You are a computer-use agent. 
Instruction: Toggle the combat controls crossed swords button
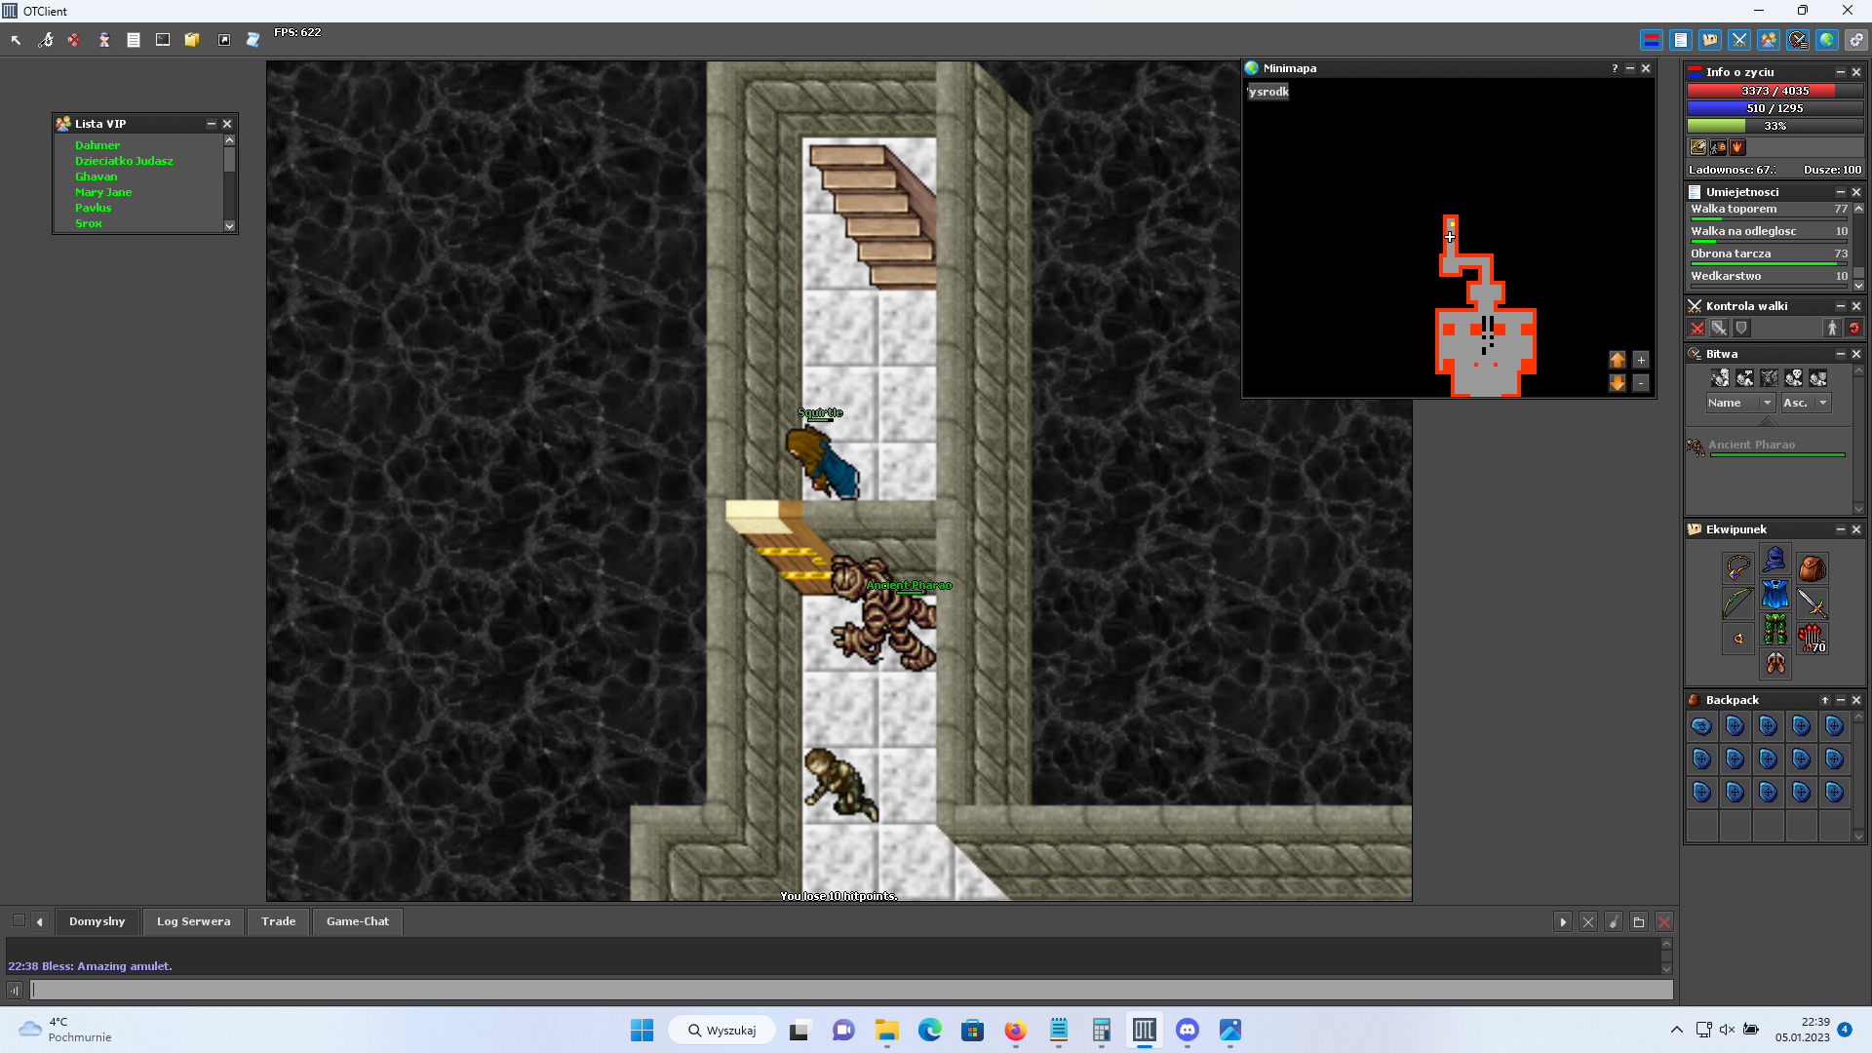[1738, 40]
